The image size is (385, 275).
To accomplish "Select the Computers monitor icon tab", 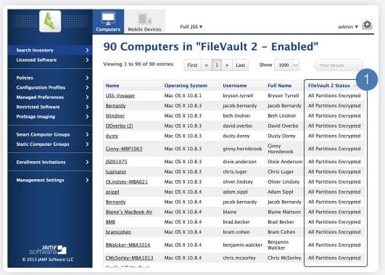I will pos(108,22).
